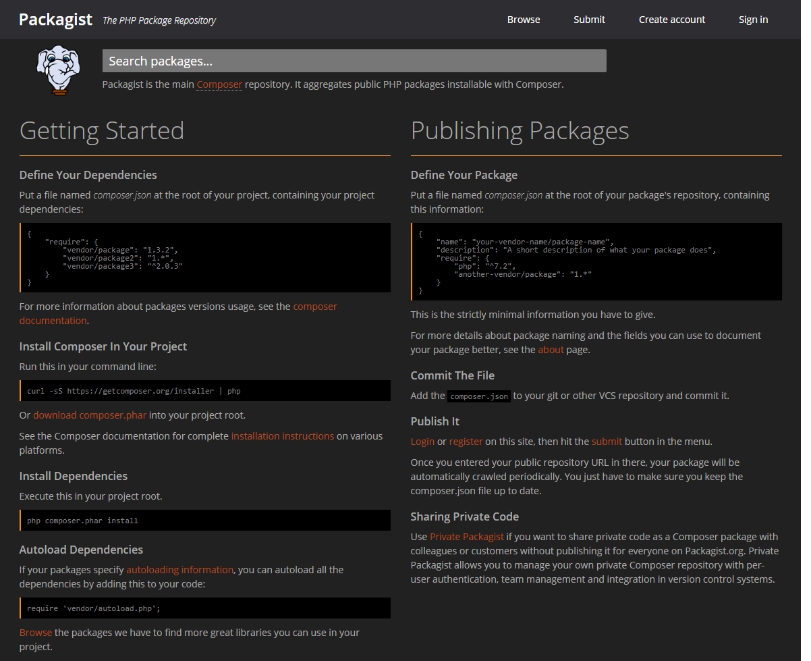Viewport: 811px width, 661px height.
Task: Click "This is the strictly minimal information" sentence
Action: pyautogui.click(x=533, y=315)
